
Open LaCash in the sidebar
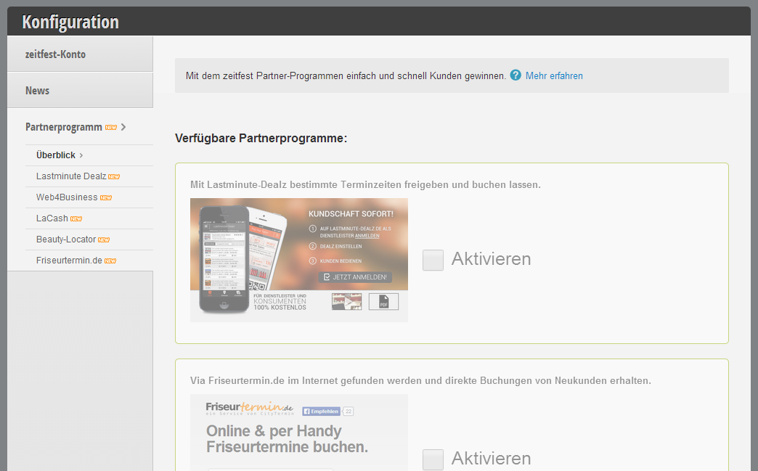[52, 218]
